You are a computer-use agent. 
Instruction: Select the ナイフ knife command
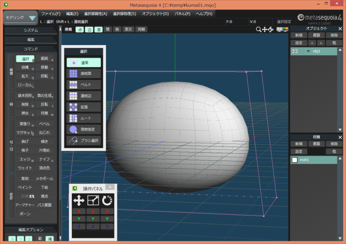tap(45, 159)
